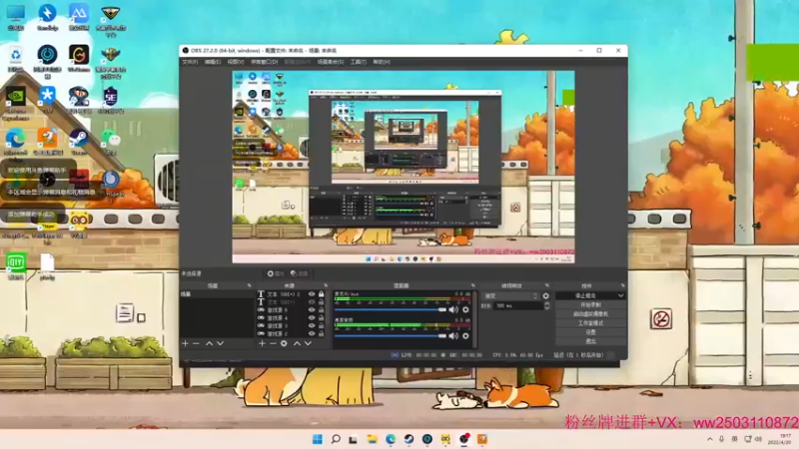Open the 工具(T) menu
This screenshot has width=799, height=449.
[359, 62]
